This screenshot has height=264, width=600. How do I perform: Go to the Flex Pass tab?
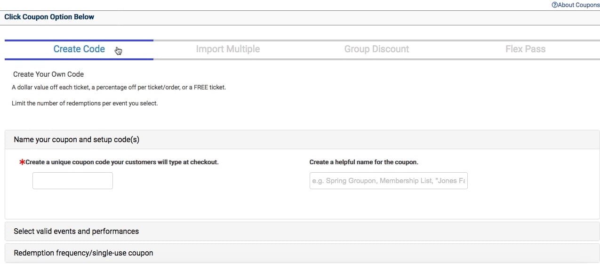[525, 49]
